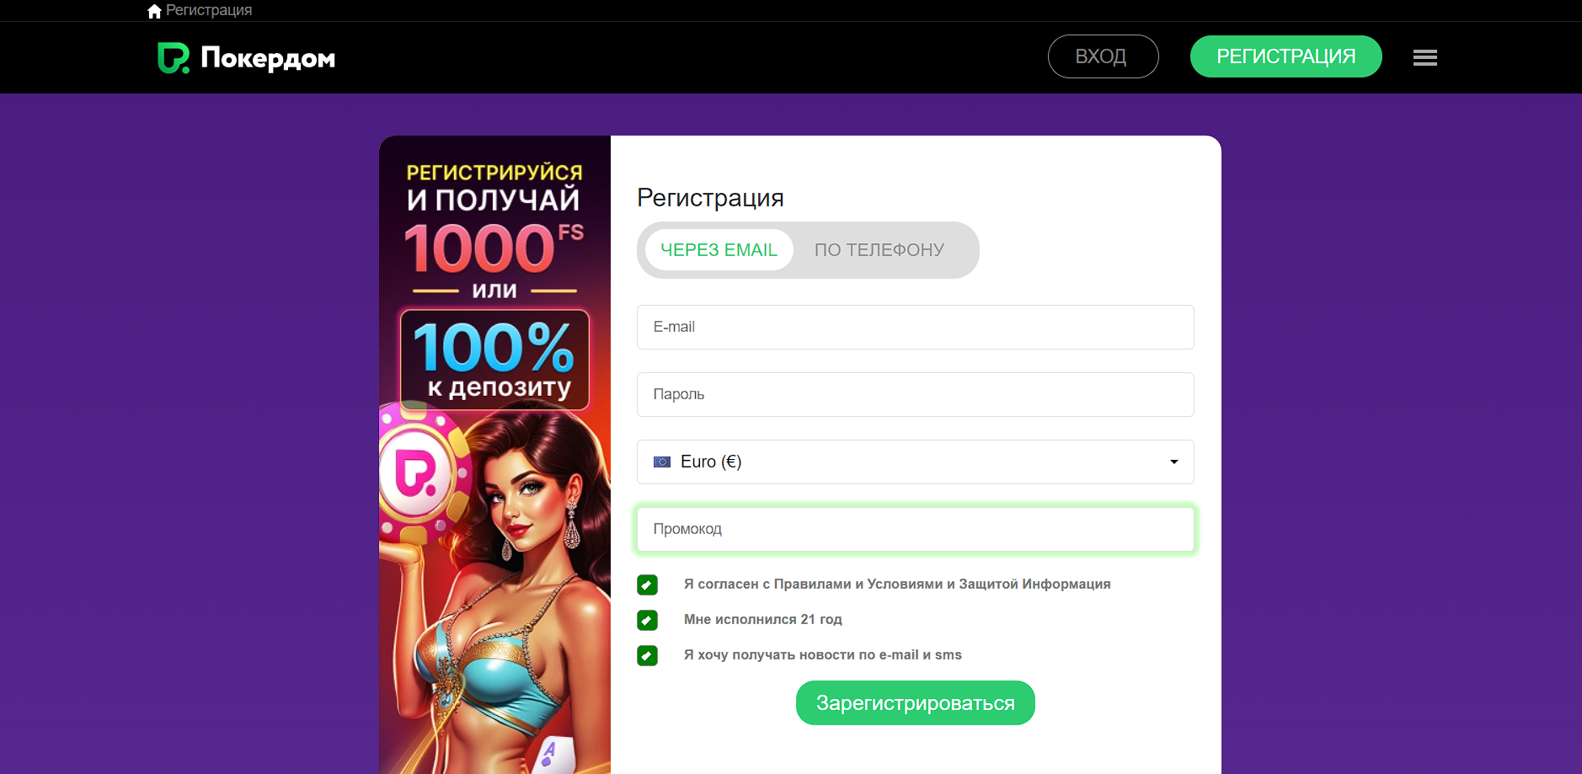Expand the Euro (€) currency dropdown
This screenshot has height=774, width=1582.
click(x=915, y=462)
